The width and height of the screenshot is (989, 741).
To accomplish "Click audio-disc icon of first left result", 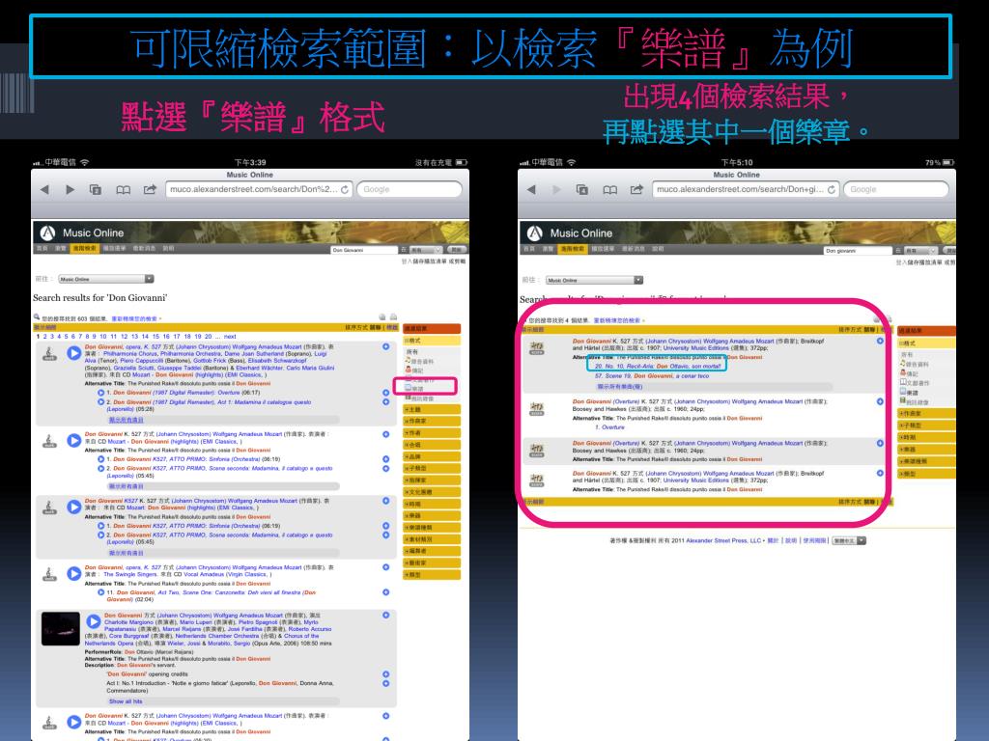I will point(50,354).
